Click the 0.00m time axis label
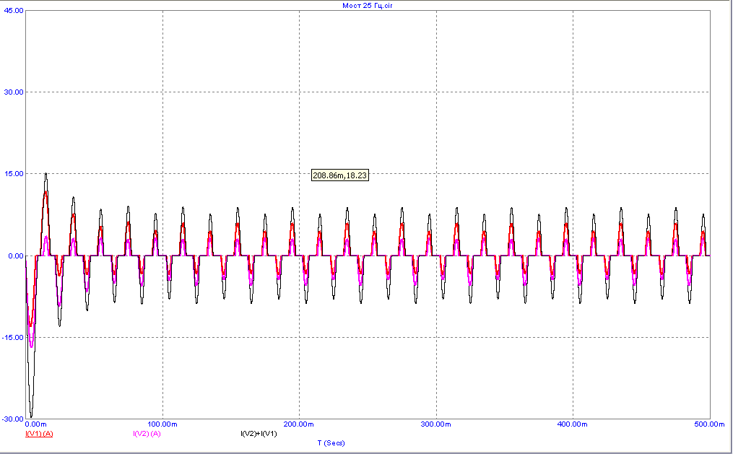The height and width of the screenshot is (454, 733). [36, 424]
